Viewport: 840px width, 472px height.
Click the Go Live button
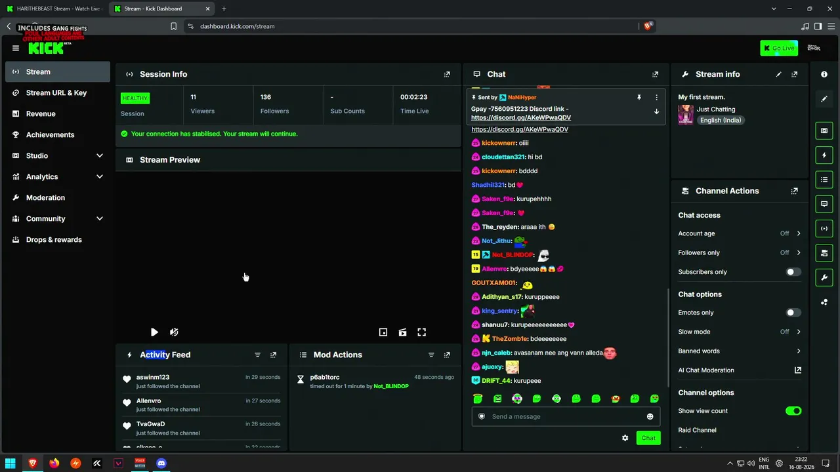[x=779, y=48]
